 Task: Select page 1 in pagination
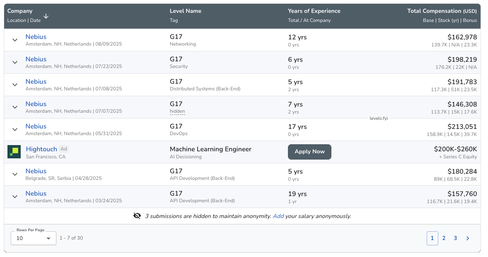tap(432, 238)
